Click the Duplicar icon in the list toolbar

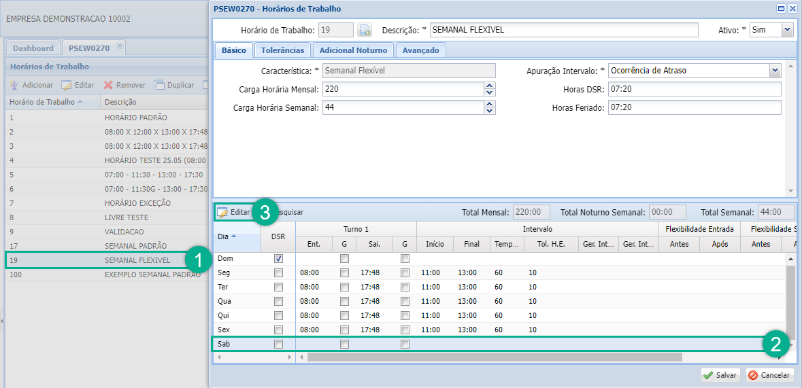coord(159,86)
